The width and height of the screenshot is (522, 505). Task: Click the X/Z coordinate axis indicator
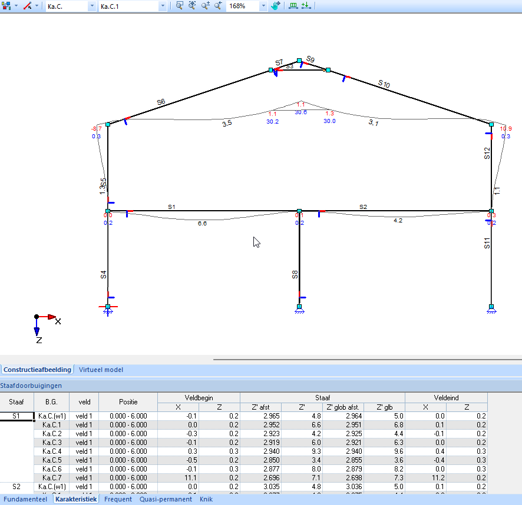pyautogui.click(x=47, y=328)
